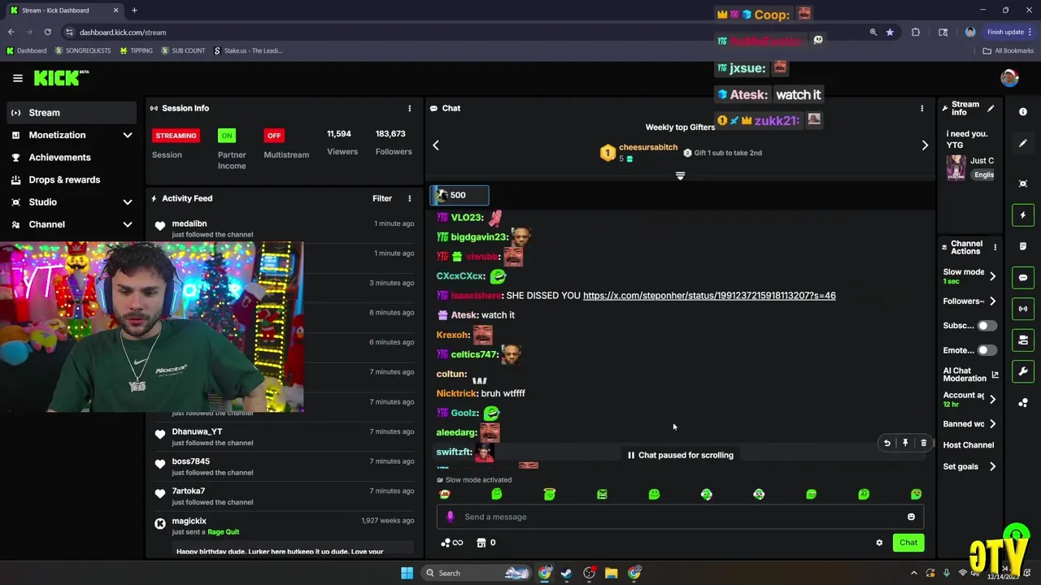Image resolution: width=1041 pixels, height=585 pixels.
Task: Pin the hovered chat message
Action: point(905,443)
